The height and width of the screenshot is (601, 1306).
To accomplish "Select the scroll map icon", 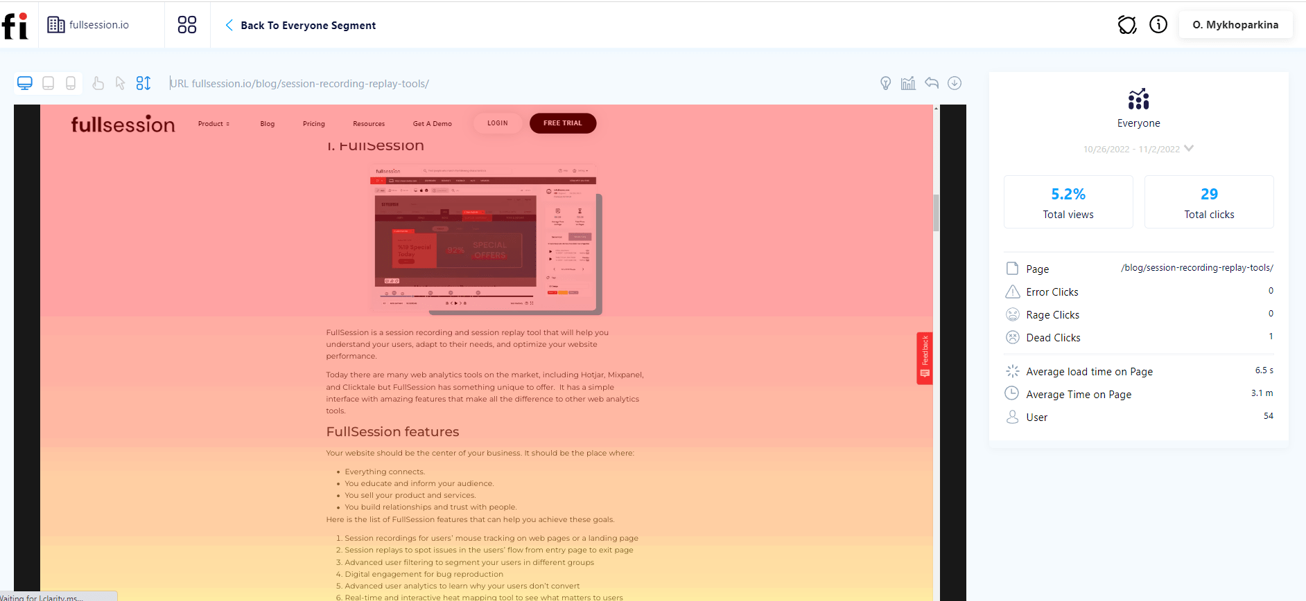I will tap(143, 83).
